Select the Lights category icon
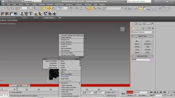 [x=140, y=28]
